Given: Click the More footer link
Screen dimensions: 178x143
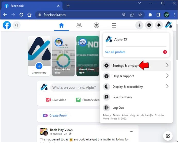Looking at the screenshot, I should click(x=106, y=119).
